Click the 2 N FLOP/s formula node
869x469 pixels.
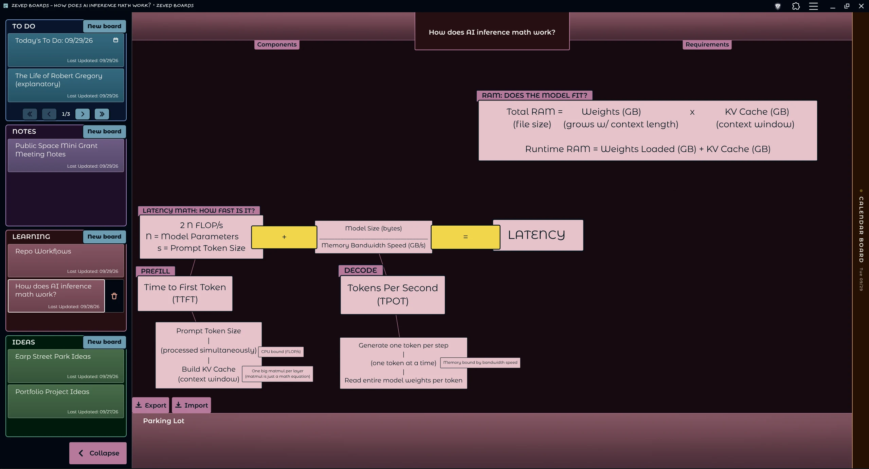coord(201,237)
